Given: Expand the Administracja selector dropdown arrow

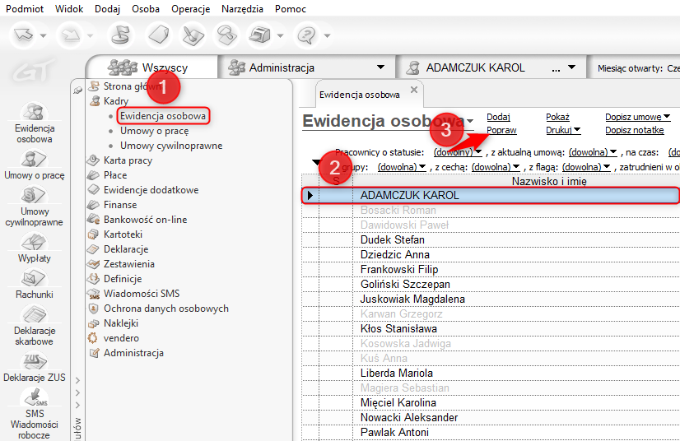Looking at the screenshot, I should pyautogui.click(x=380, y=67).
